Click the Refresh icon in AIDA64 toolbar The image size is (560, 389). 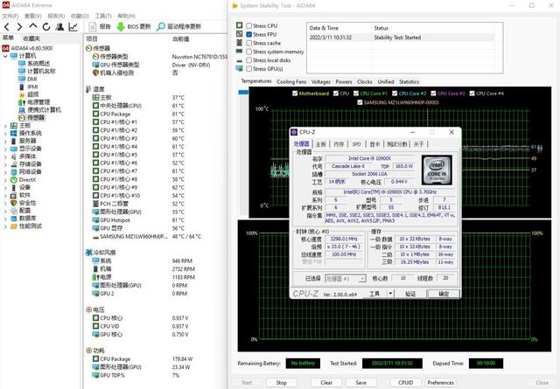46,27
